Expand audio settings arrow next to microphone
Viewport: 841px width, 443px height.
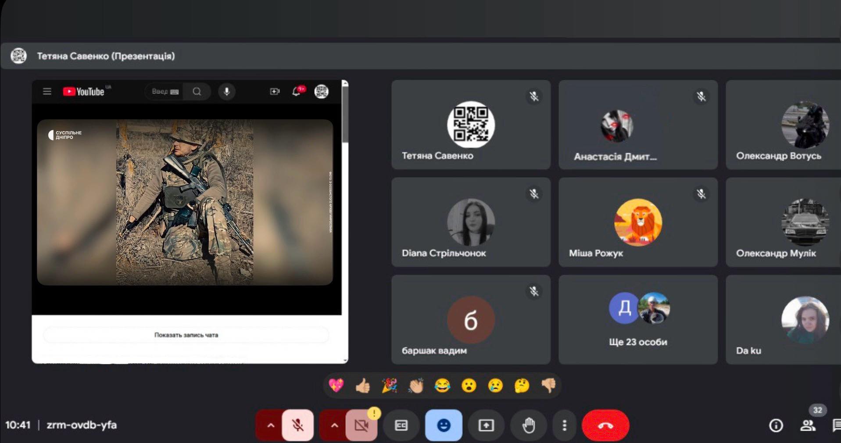[270, 425]
